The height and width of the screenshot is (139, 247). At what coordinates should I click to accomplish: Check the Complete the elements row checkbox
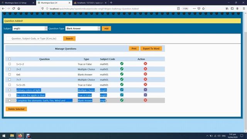click(10, 100)
